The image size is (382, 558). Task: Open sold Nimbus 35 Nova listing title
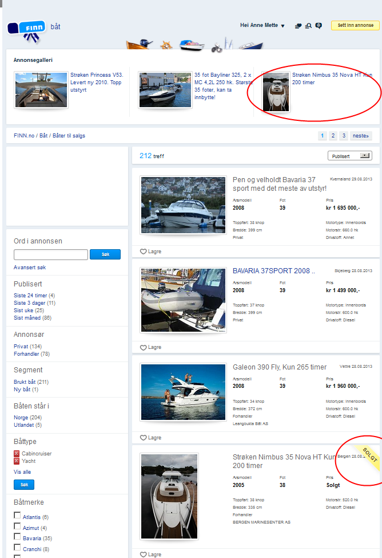point(284,461)
